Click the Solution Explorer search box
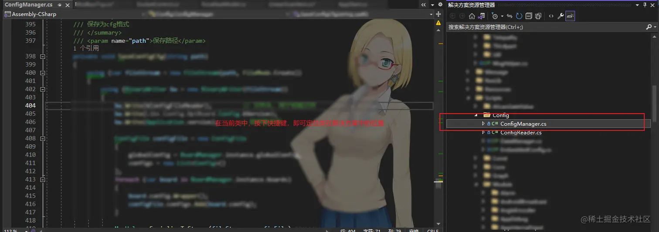The width and height of the screenshot is (659, 232). 545,27
